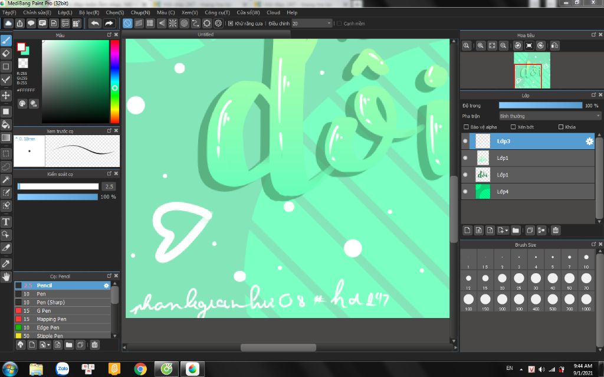Click the Undo arrow in top toolbar
The height and width of the screenshot is (377, 604).
click(95, 24)
